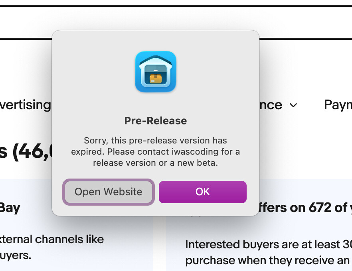Click the Pre-Release dialog title

tap(156, 121)
